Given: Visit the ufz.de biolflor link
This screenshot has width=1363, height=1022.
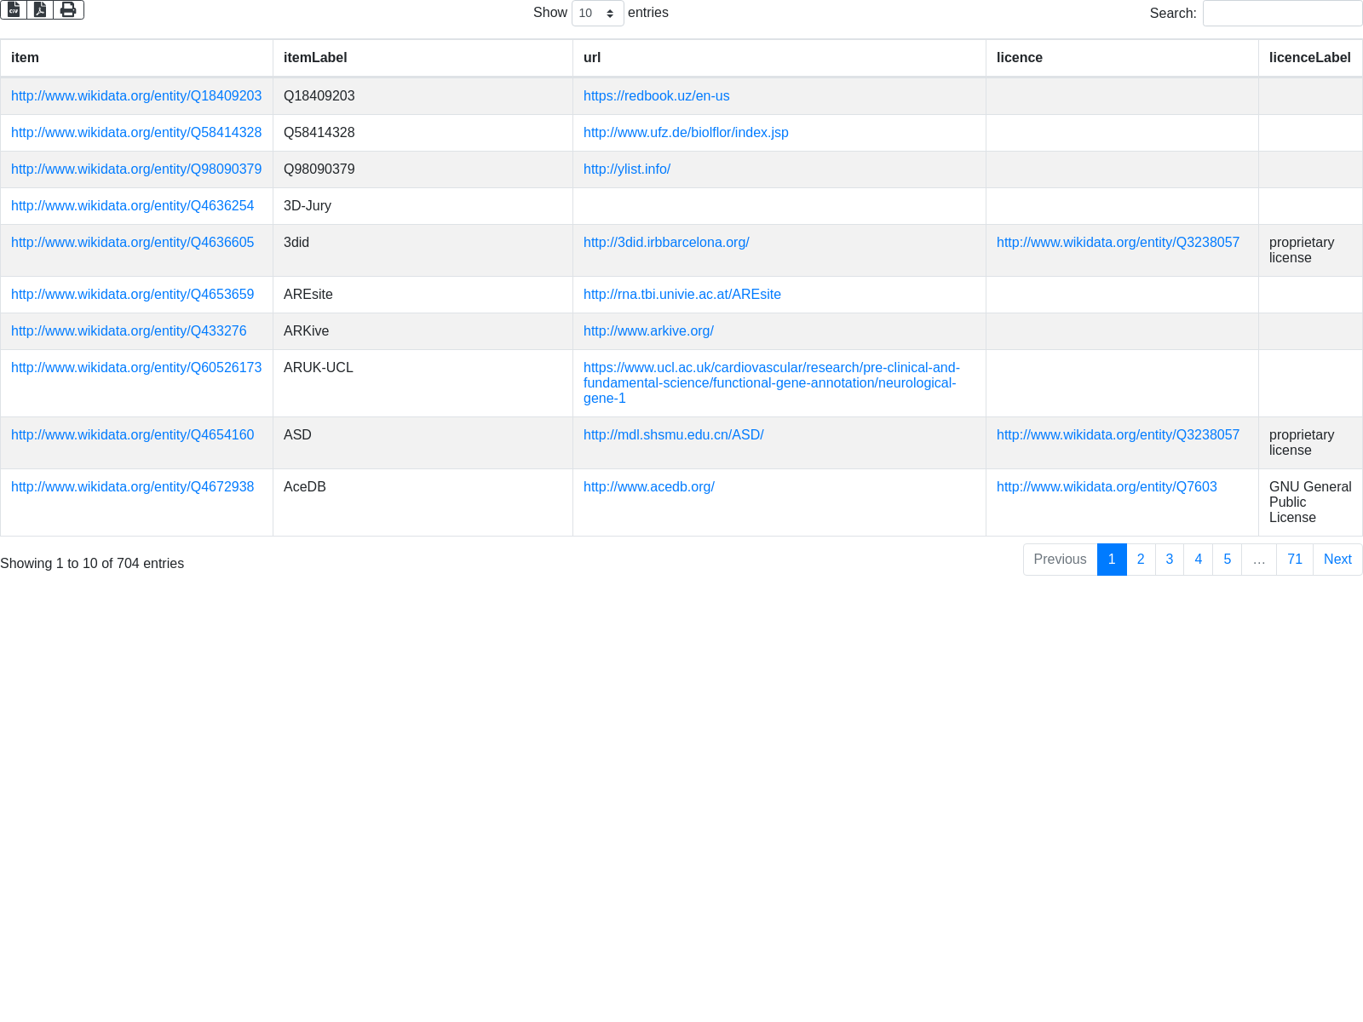Looking at the screenshot, I should click(x=686, y=133).
